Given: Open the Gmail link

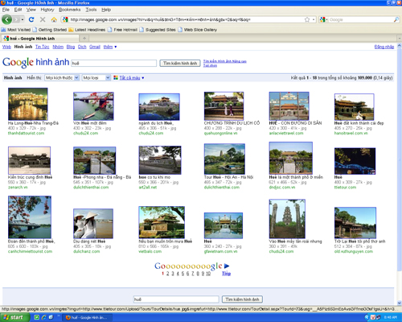Looking at the screenshot, I should [95, 47].
